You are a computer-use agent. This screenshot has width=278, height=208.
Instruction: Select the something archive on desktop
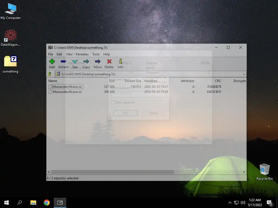[x=11, y=64]
